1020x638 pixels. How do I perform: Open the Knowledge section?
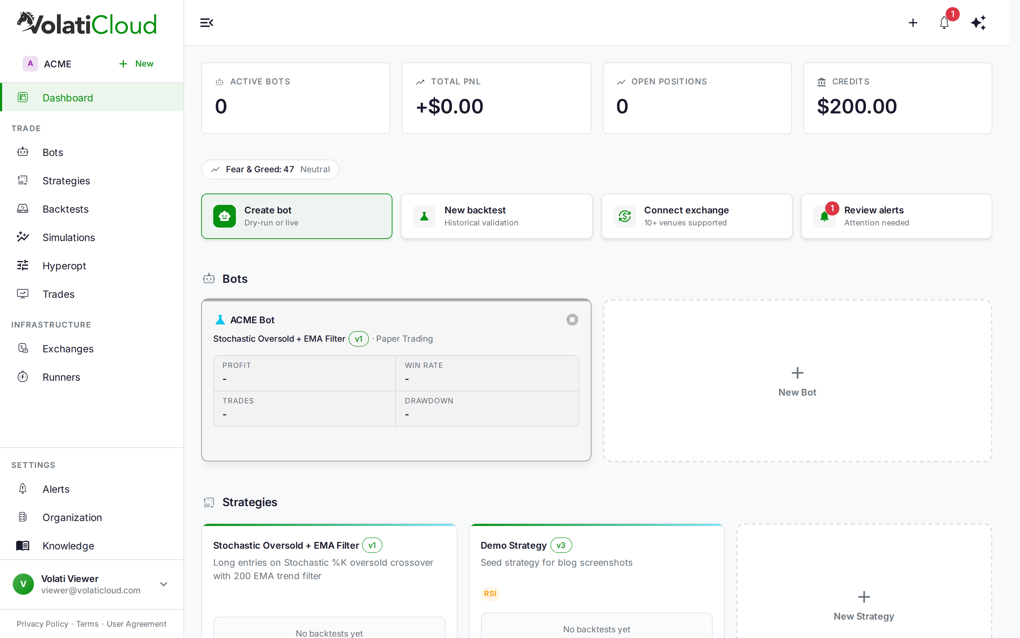coord(92,545)
